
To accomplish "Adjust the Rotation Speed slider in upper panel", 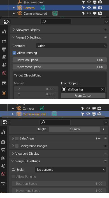I will (60, 60).
